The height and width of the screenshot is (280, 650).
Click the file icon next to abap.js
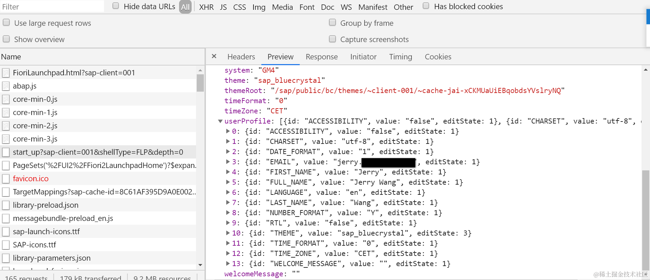click(6, 86)
